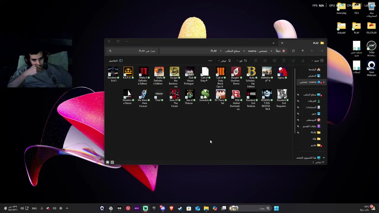Select the Thief game shortcut
The height and width of the screenshot is (213, 379).
point(159,96)
